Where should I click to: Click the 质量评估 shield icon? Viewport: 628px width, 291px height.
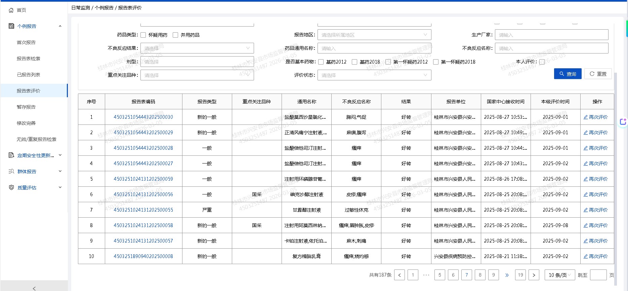11,188
